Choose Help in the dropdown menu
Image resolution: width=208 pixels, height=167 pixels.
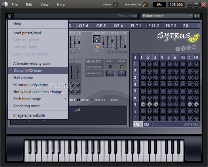pyautogui.click(x=38, y=24)
